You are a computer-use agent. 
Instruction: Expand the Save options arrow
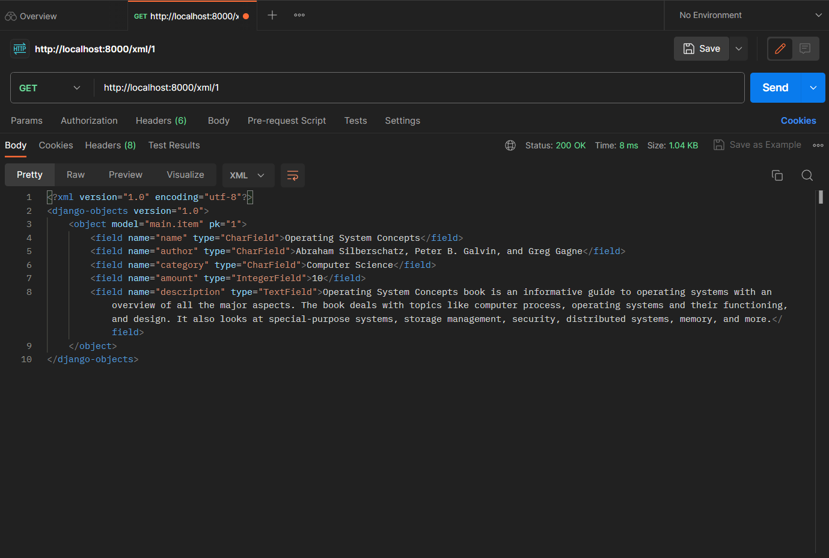tap(739, 49)
